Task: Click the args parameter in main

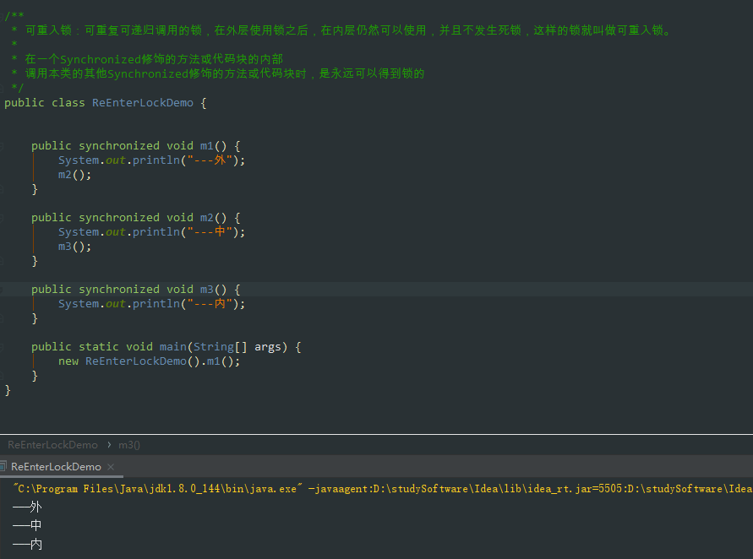Action: point(268,346)
